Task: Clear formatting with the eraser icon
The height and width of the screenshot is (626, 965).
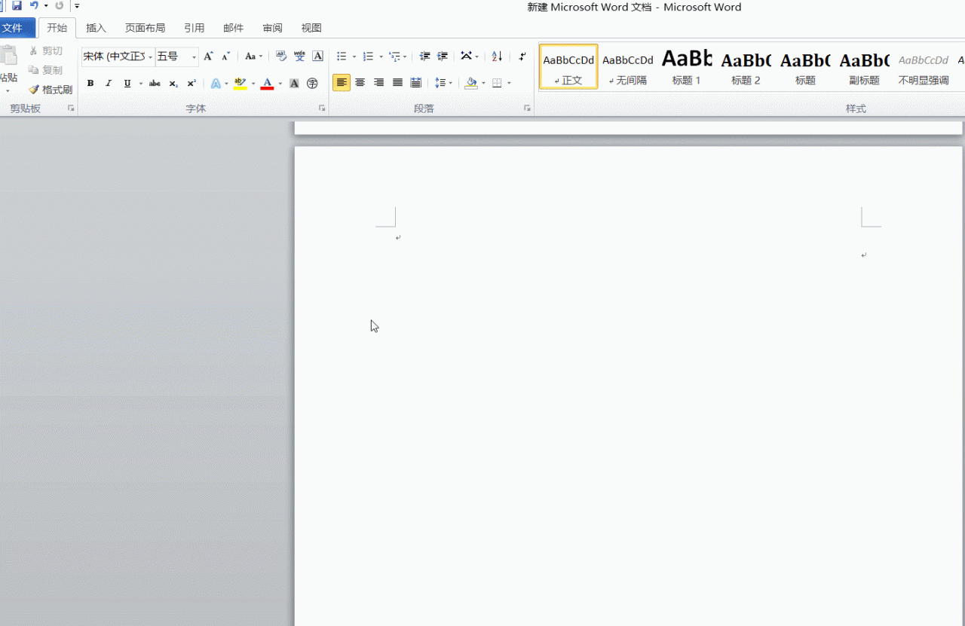Action: [x=281, y=56]
